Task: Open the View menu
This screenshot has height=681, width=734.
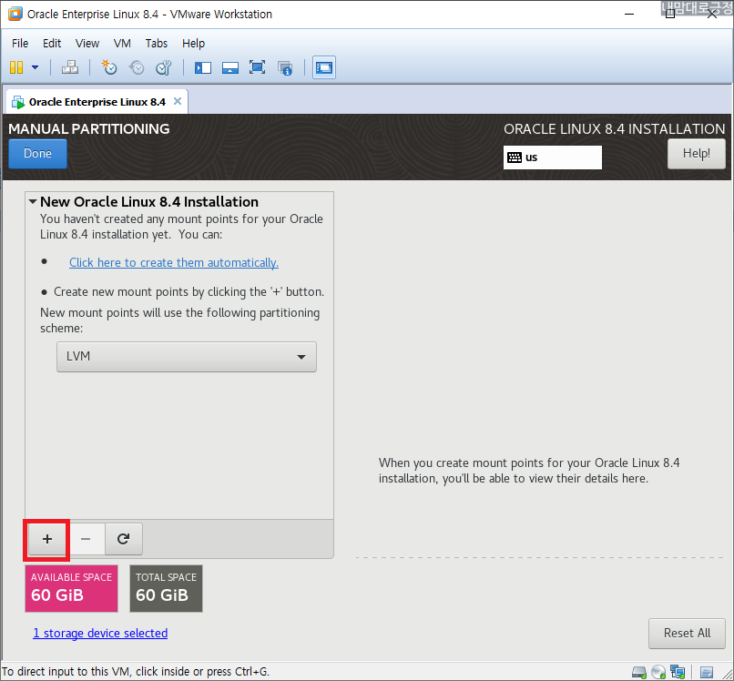Action: pos(87,44)
